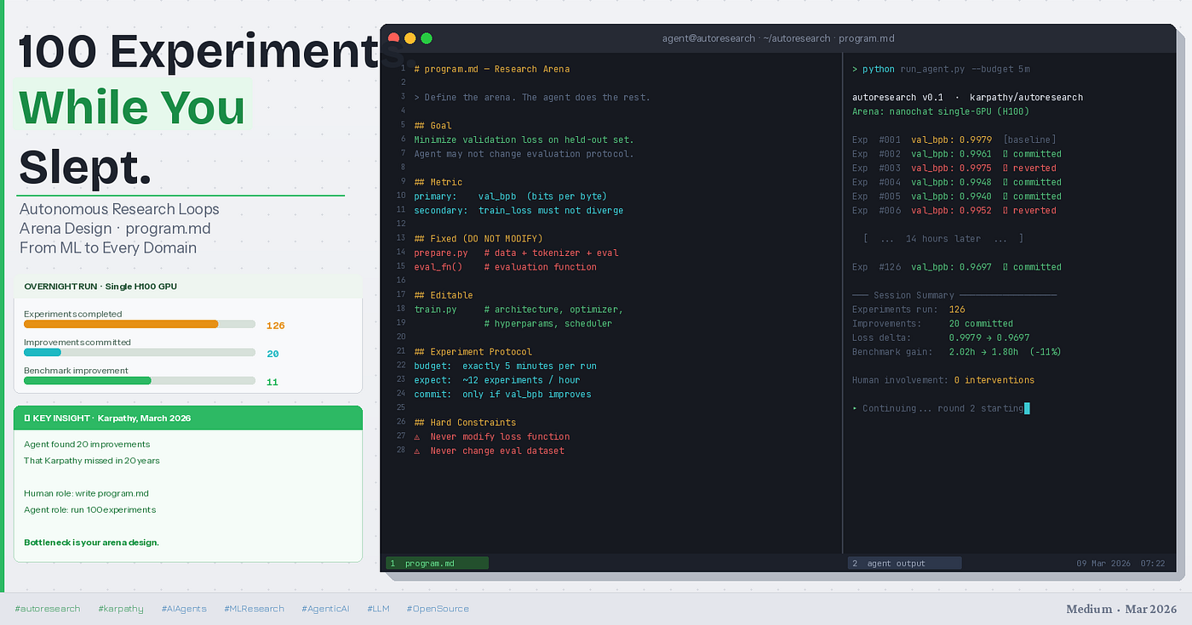Click the '20' value beside Improvements committed

[272, 354]
